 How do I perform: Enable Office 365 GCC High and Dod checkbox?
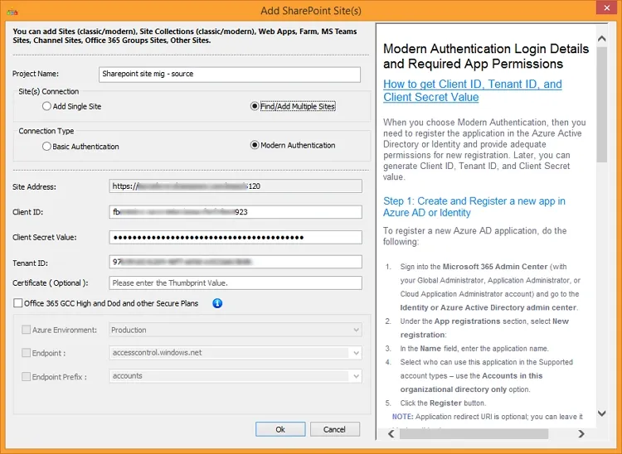[x=18, y=304]
